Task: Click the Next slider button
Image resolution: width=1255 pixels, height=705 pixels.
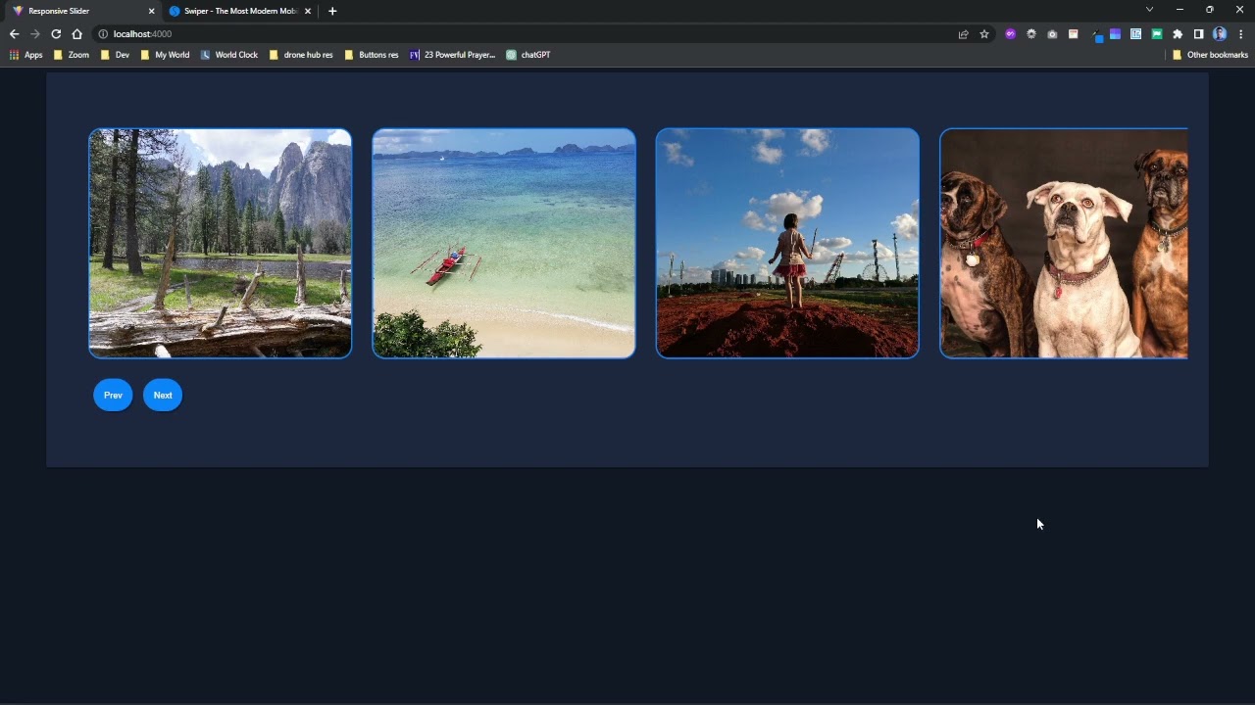Action: click(163, 395)
